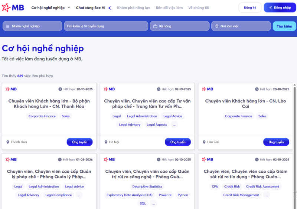The image size is (297, 209).
Task: Click the Descriptive Statistics tag
Action: point(147,186)
